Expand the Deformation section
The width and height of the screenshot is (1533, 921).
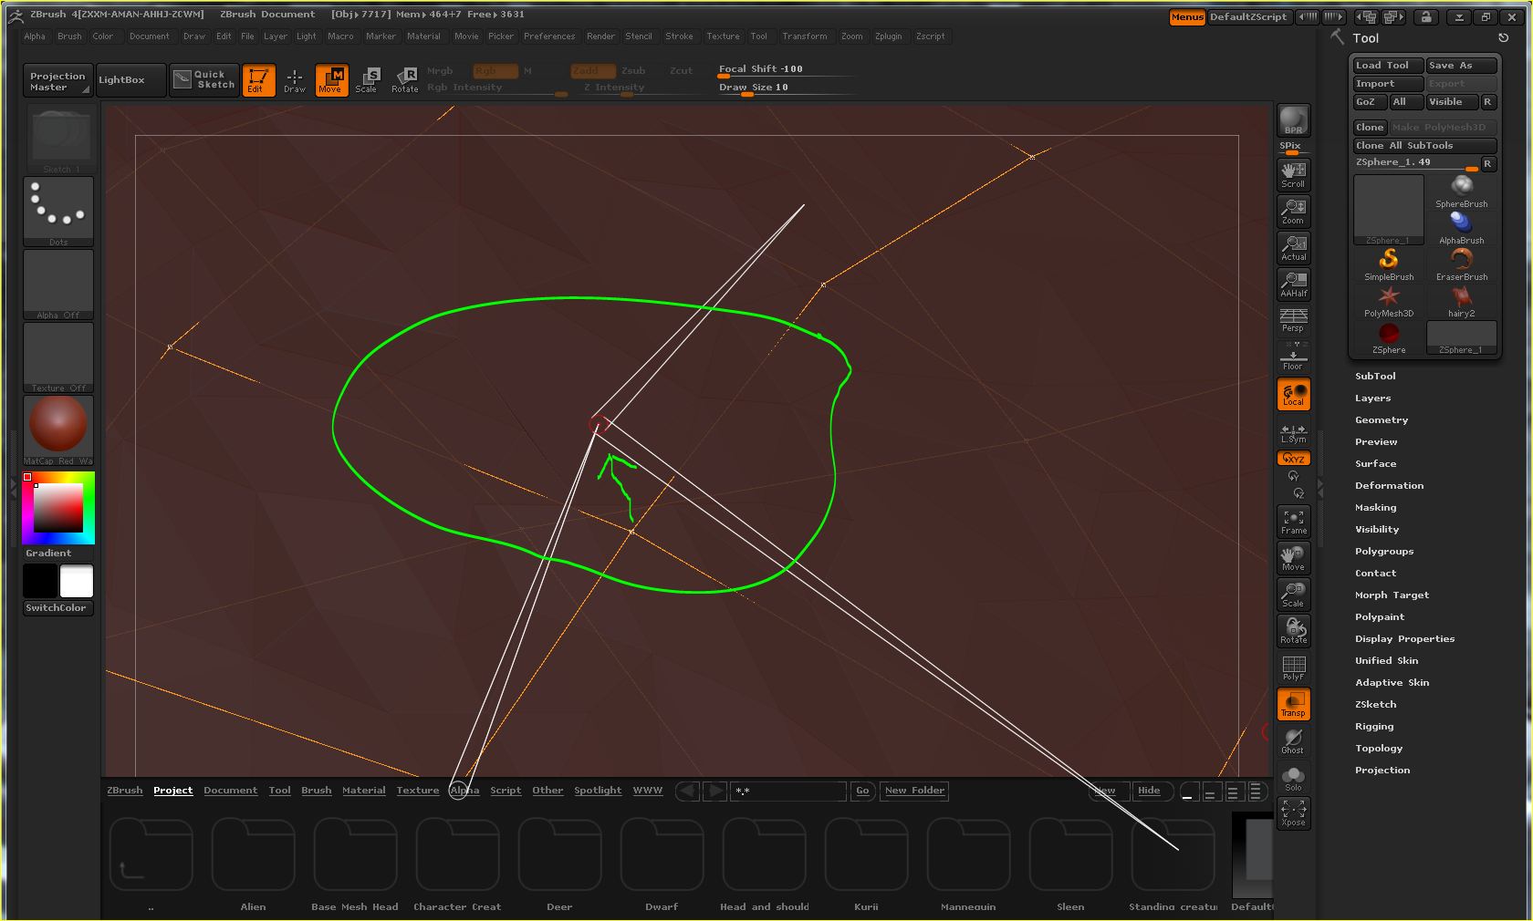1389,485
